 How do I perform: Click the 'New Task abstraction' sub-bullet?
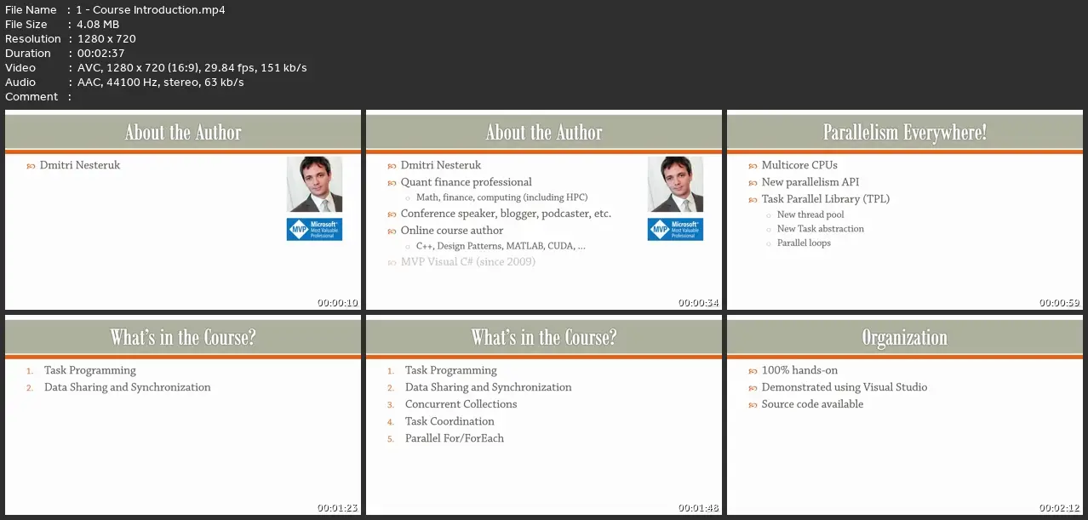(821, 229)
